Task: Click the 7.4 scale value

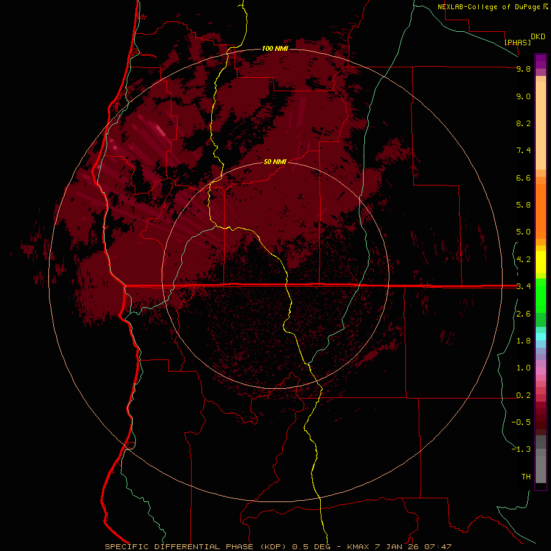Action: click(x=523, y=151)
